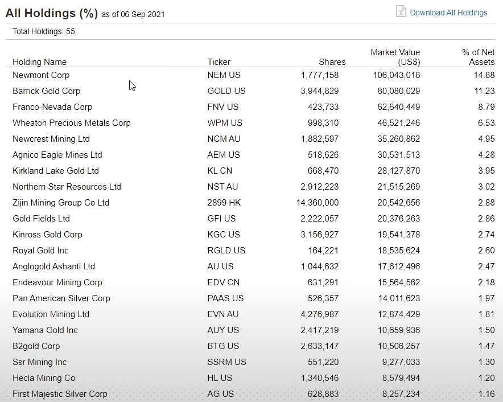Click the All Holdings (%) heading
Viewport: 503px width, 402px height.
(x=52, y=13)
